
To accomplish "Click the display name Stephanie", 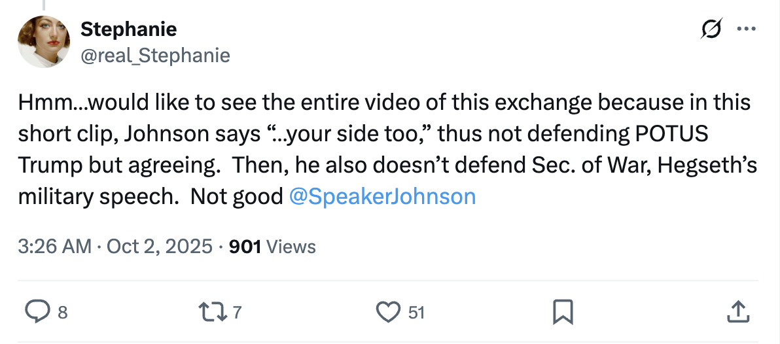I will pyautogui.click(x=128, y=29).
